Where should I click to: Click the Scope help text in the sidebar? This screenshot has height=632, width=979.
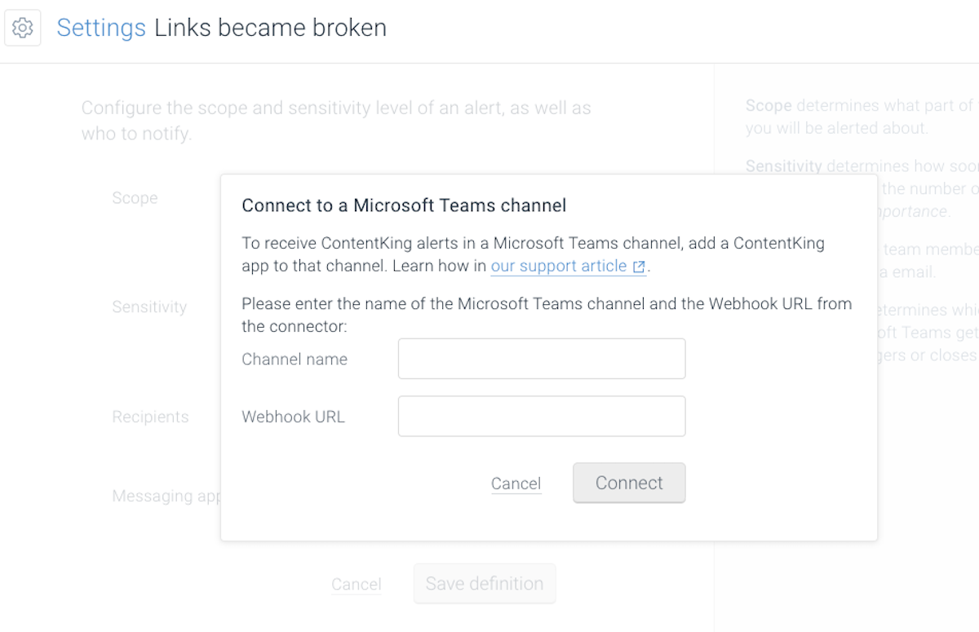pyautogui.click(x=857, y=117)
